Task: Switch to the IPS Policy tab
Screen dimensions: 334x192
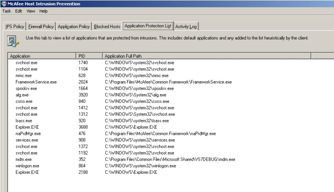Action: pyautogui.click(x=15, y=26)
